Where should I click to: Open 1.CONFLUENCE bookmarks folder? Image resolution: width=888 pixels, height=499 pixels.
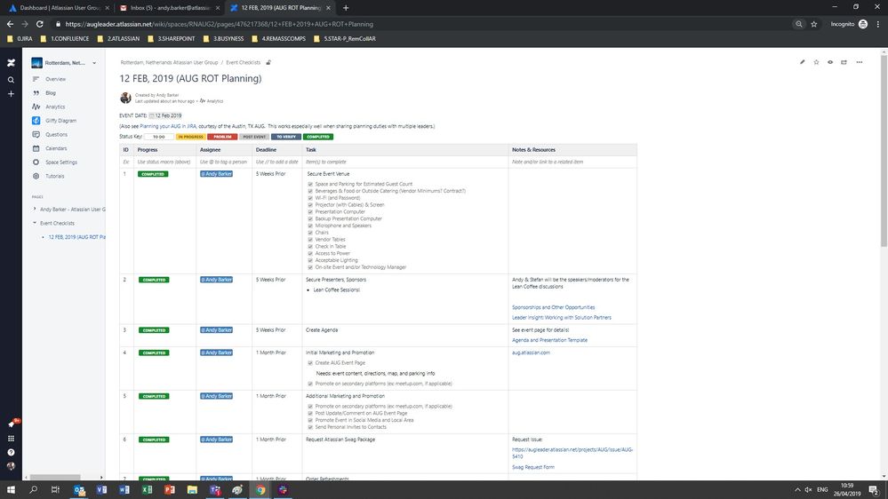[x=65, y=39]
